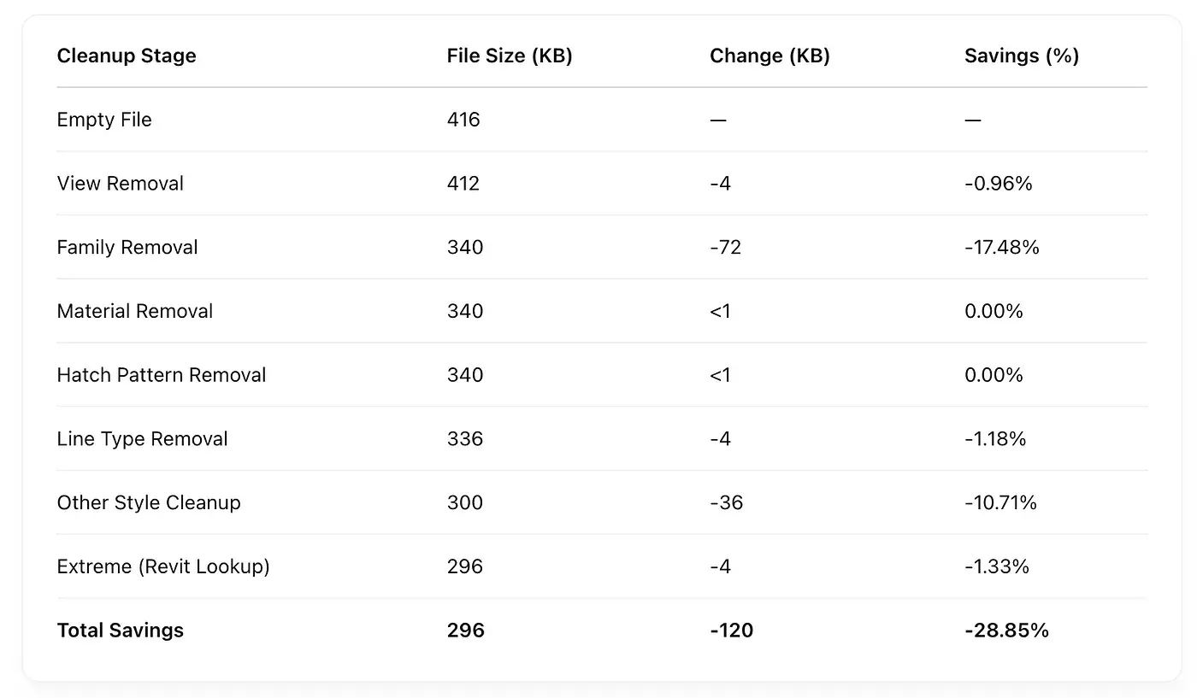
Task: Select the View Removal row label
Action: point(121,184)
